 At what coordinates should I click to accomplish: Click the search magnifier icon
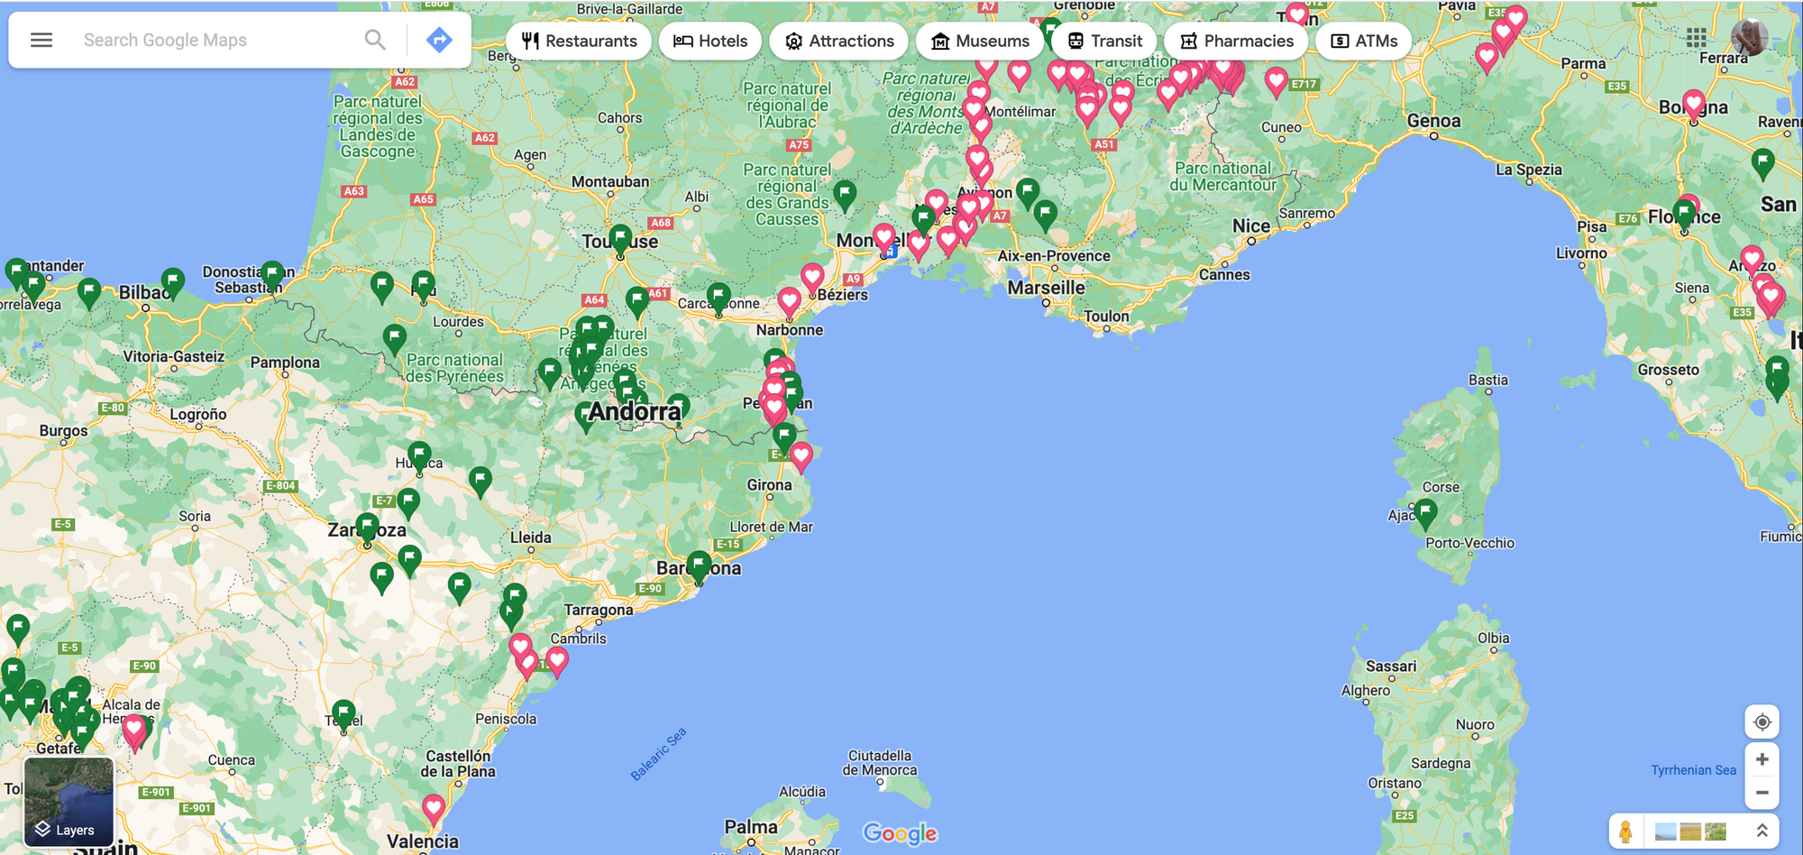pyautogui.click(x=375, y=40)
